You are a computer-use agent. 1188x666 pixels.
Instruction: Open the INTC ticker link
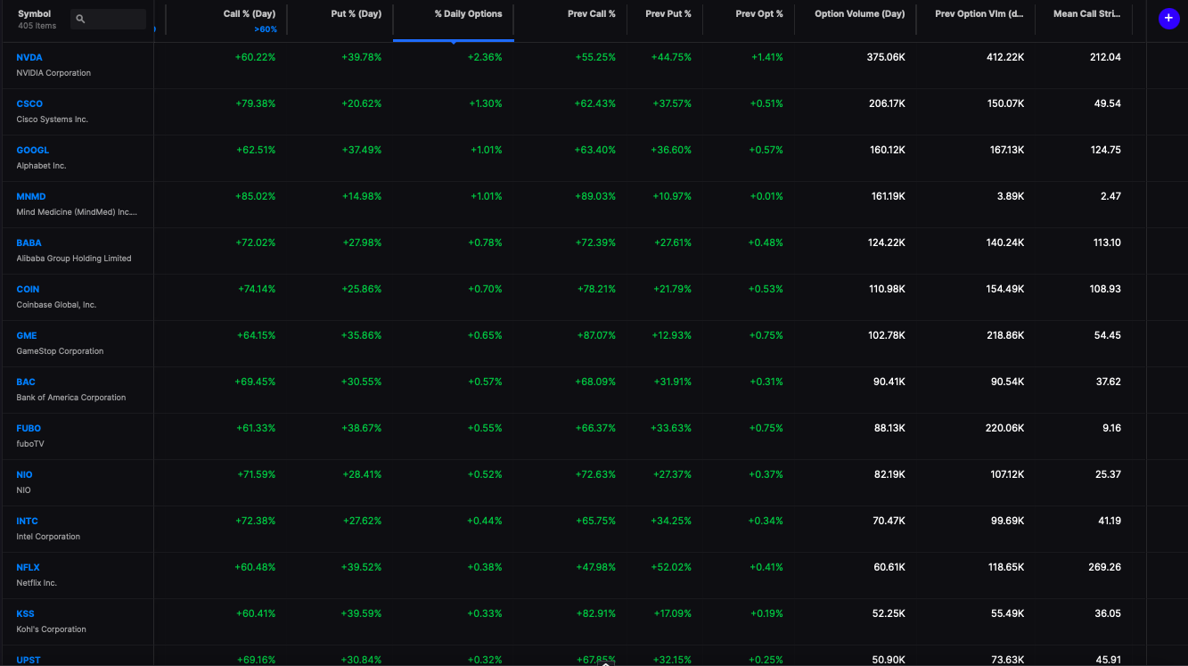[28, 521]
